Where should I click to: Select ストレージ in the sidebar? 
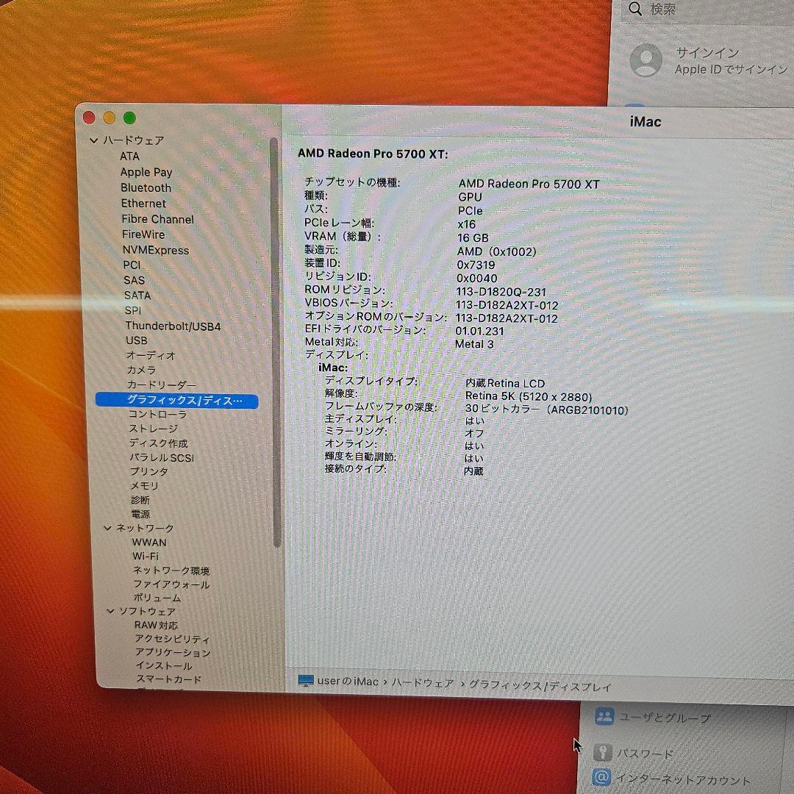point(151,429)
